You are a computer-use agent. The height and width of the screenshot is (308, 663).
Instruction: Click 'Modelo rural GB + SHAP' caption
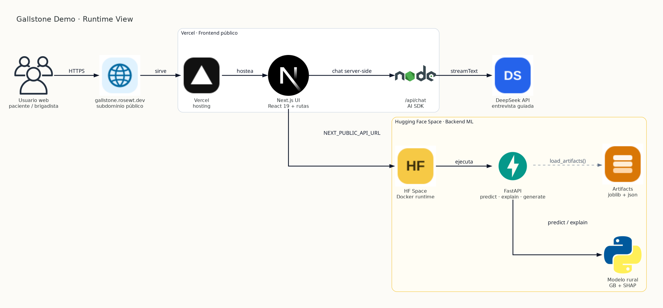(x=623, y=282)
